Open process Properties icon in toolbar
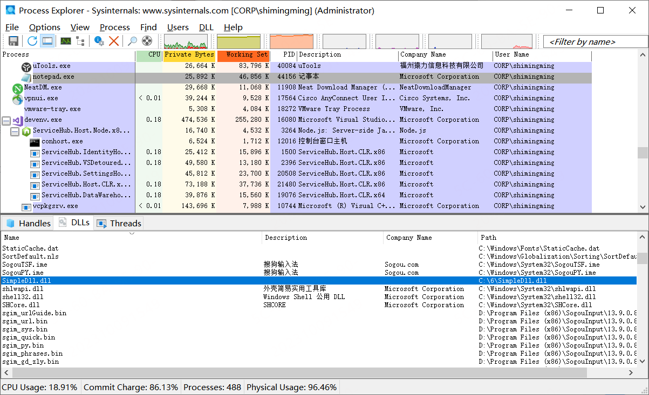This screenshot has width=649, height=395. point(99,41)
